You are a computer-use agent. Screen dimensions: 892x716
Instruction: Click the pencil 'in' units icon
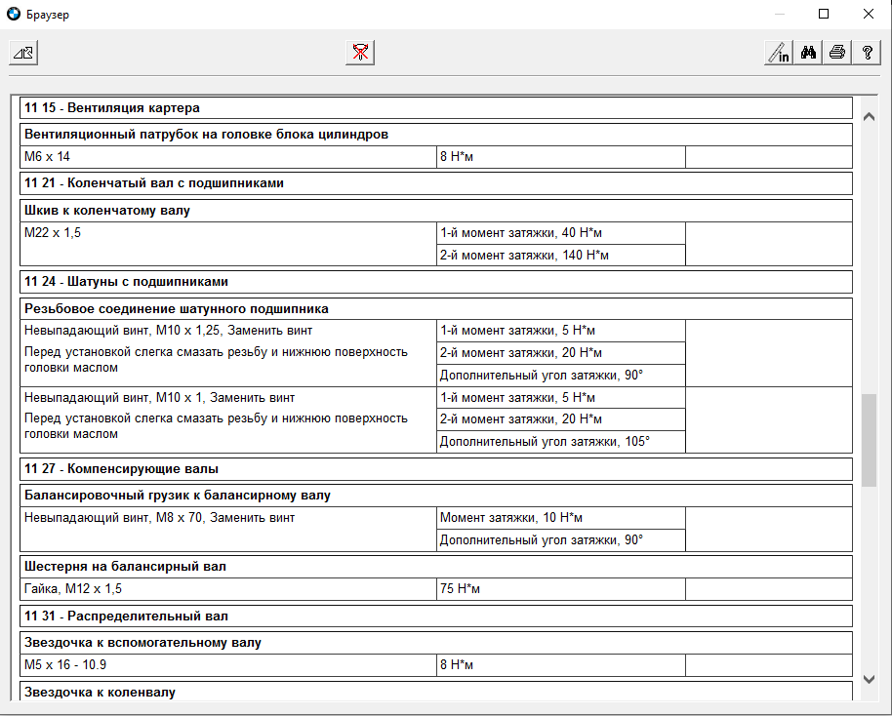point(779,53)
